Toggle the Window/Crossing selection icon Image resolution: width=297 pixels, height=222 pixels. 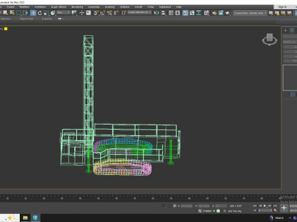tap(25, 13)
